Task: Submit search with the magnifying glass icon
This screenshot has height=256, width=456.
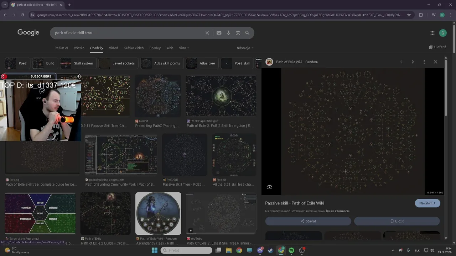Action: (x=247, y=33)
